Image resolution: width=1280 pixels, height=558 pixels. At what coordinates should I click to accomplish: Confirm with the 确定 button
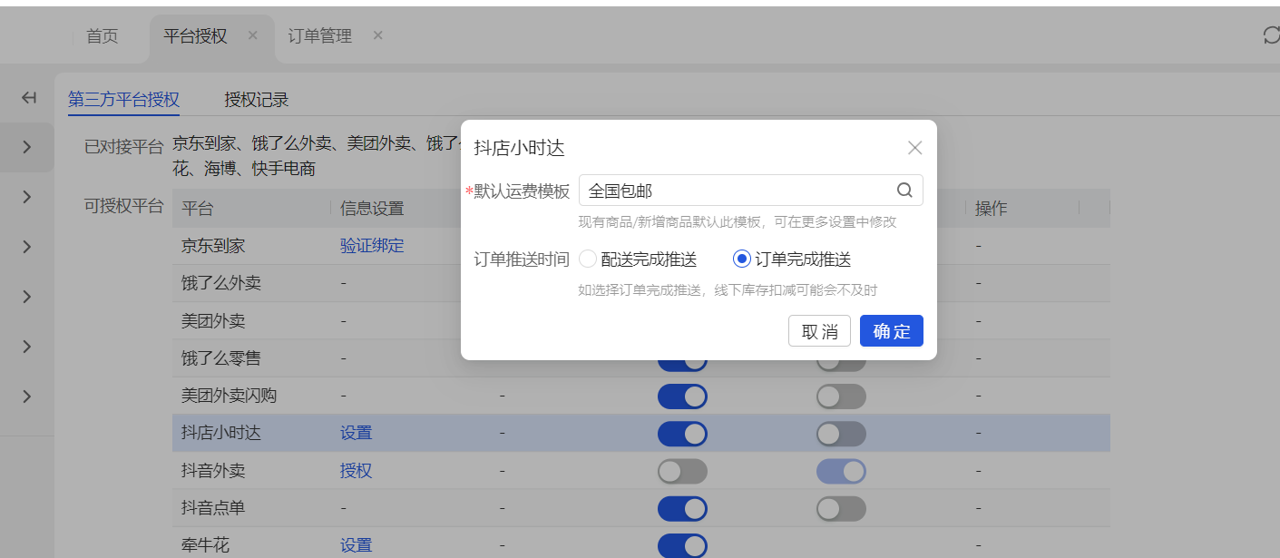892,331
